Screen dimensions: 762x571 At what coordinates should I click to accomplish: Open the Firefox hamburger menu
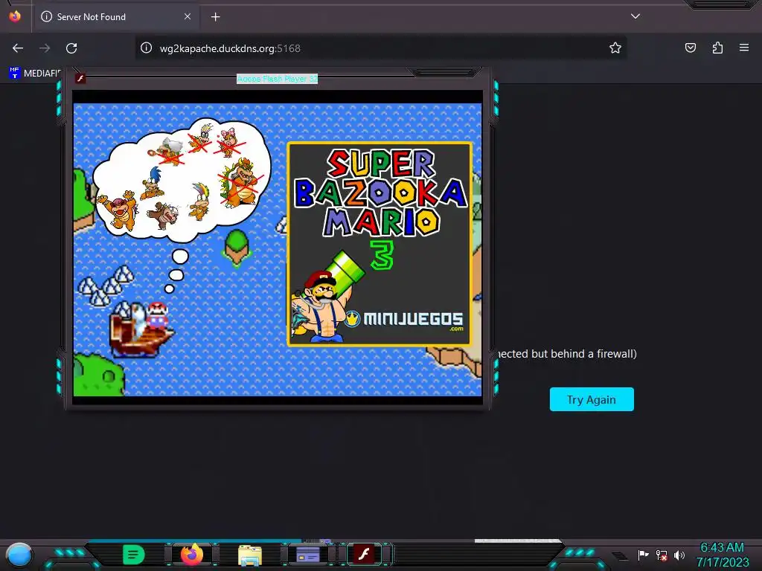point(744,48)
